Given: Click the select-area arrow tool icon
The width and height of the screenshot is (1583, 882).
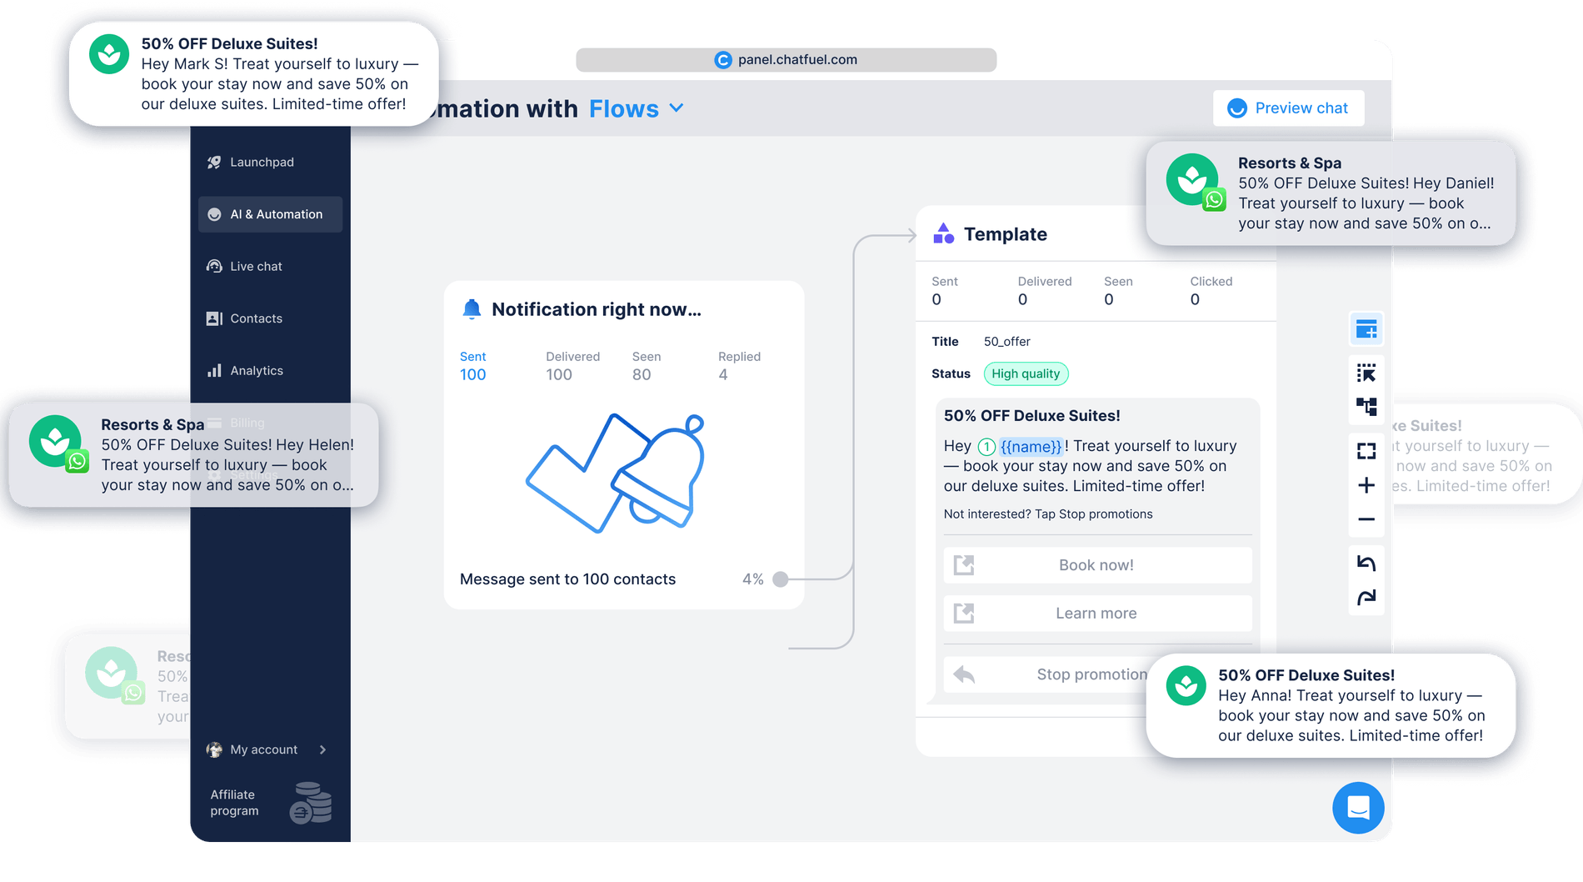Looking at the screenshot, I should click(1366, 373).
